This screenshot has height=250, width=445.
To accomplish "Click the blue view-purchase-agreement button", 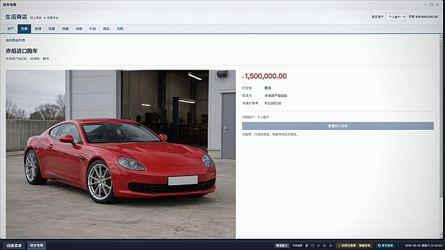I will point(338,126).
